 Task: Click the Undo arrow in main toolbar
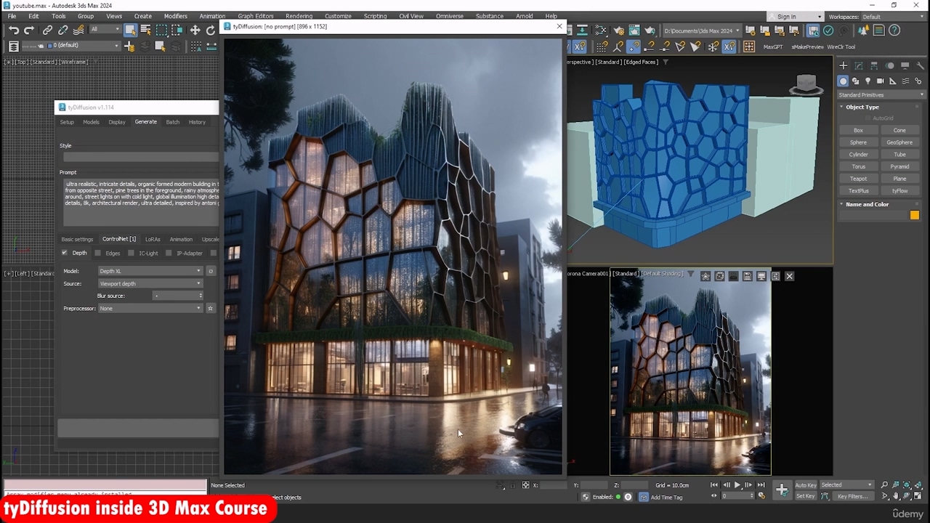coord(14,30)
